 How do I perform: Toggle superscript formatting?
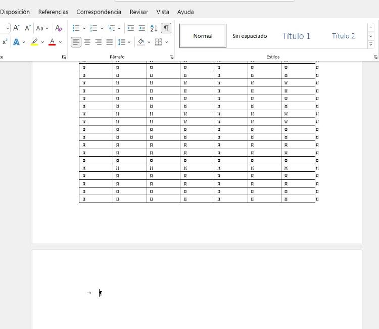(x=5, y=42)
